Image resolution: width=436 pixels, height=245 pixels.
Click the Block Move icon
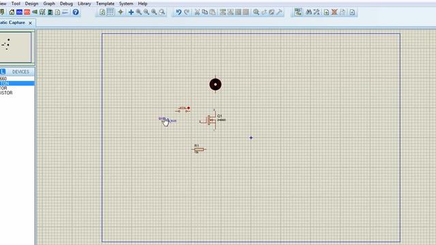point(230,12)
